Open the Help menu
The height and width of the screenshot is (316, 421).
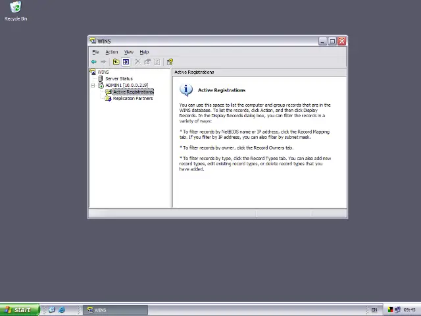pyautogui.click(x=144, y=52)
